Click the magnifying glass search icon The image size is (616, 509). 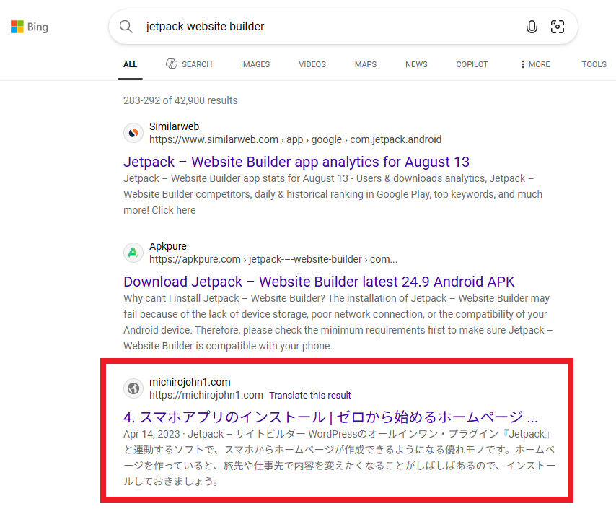click(126, 27)
